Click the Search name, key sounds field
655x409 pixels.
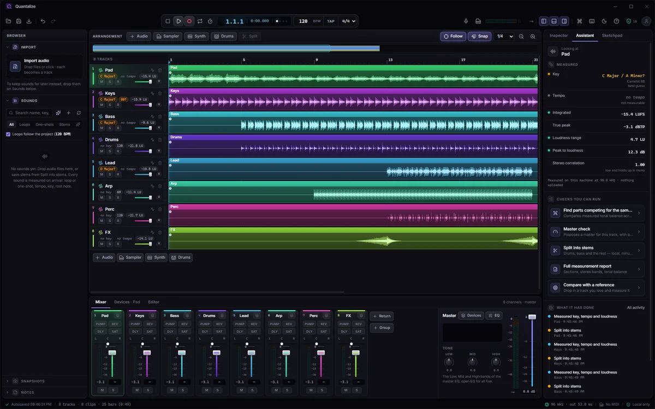pos(29,113)
